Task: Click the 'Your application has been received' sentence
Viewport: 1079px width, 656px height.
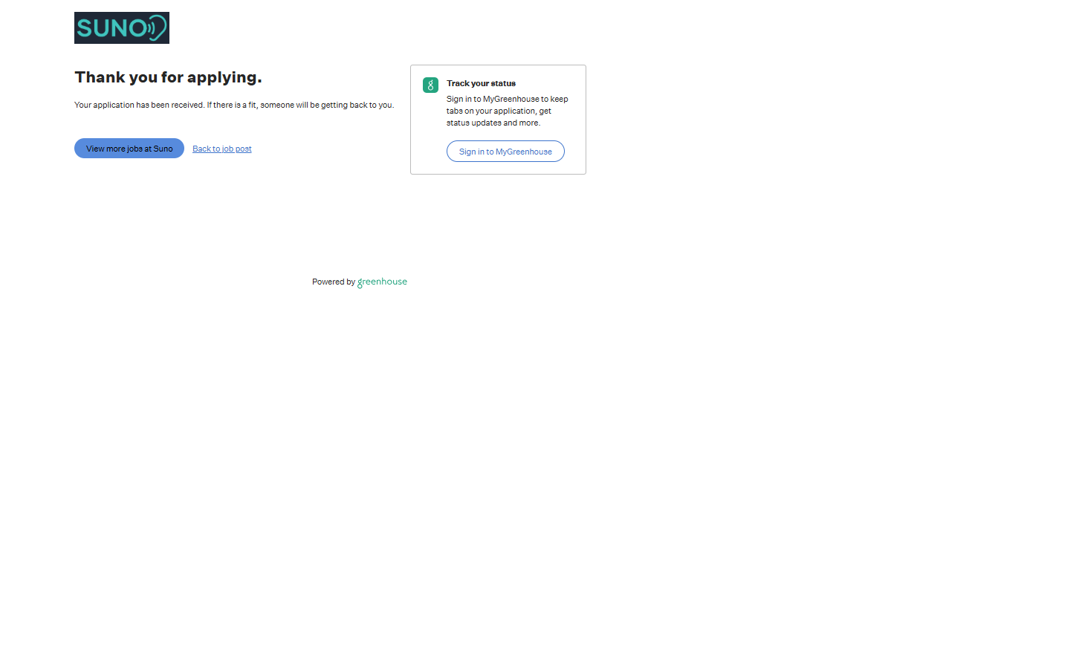Action: click(139, 105)
